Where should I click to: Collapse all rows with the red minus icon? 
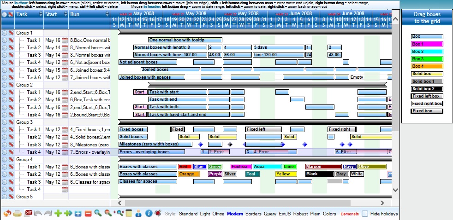click(88, 214)
